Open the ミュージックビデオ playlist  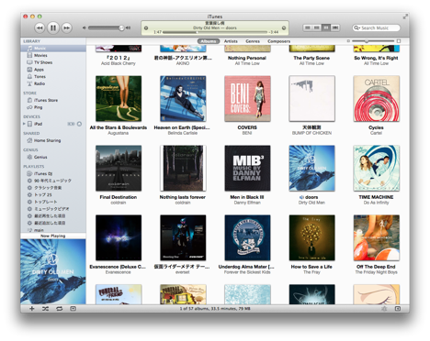(53, 209)
